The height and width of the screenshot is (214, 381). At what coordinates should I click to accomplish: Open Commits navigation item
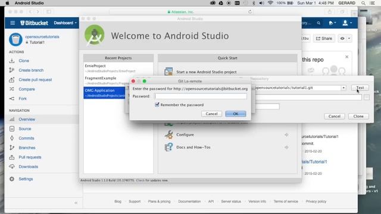click(26, 139)
